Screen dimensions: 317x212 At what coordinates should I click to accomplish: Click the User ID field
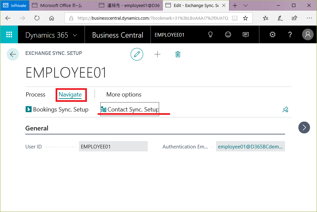(x=113, y=146)
